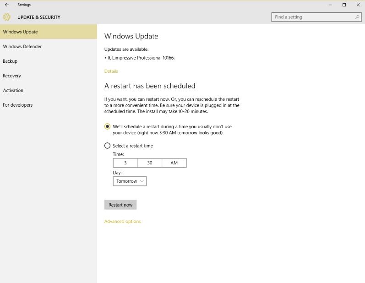Focus the Find a setting box

click(316, 17)
